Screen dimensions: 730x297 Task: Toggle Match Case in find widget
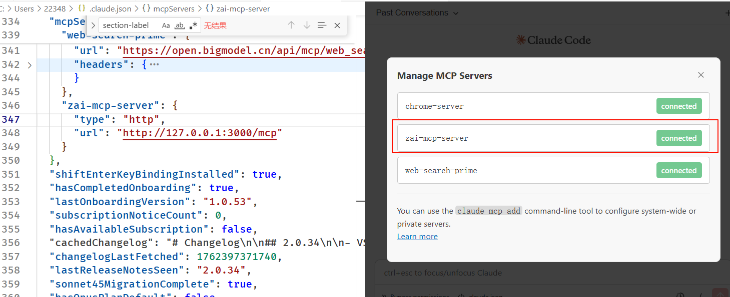point(166,25)
